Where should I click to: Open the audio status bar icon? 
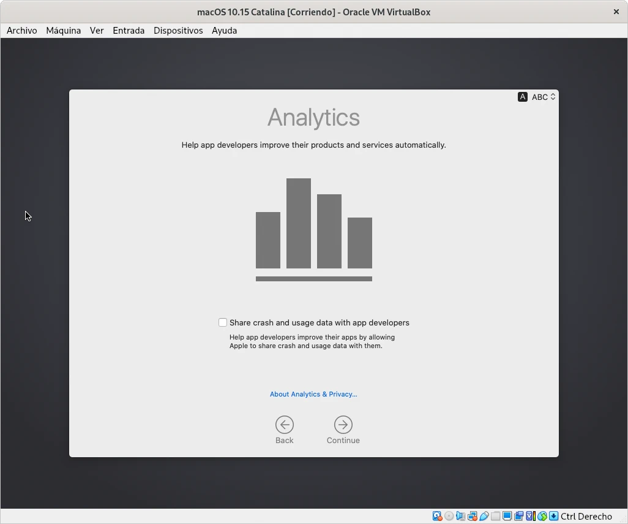[x=460, y=516]
